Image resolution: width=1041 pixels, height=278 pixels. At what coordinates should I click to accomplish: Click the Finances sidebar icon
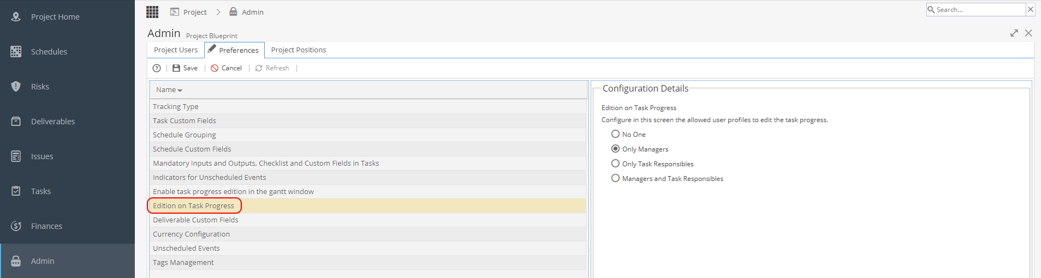(x=16, y=226)
